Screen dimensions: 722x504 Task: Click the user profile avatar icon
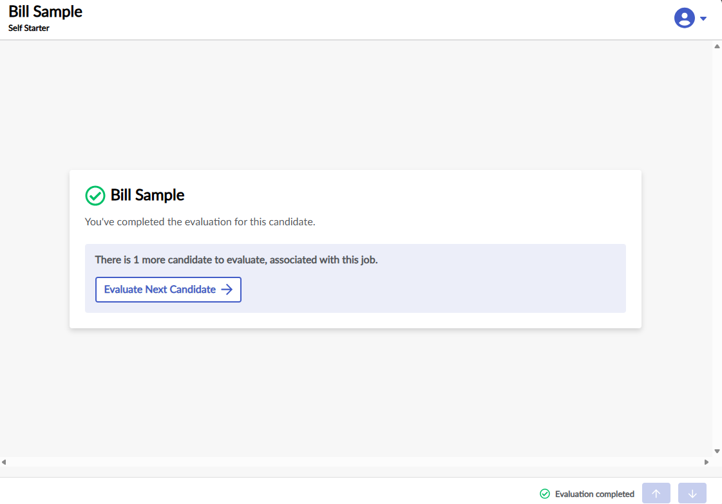click(684, 18)
